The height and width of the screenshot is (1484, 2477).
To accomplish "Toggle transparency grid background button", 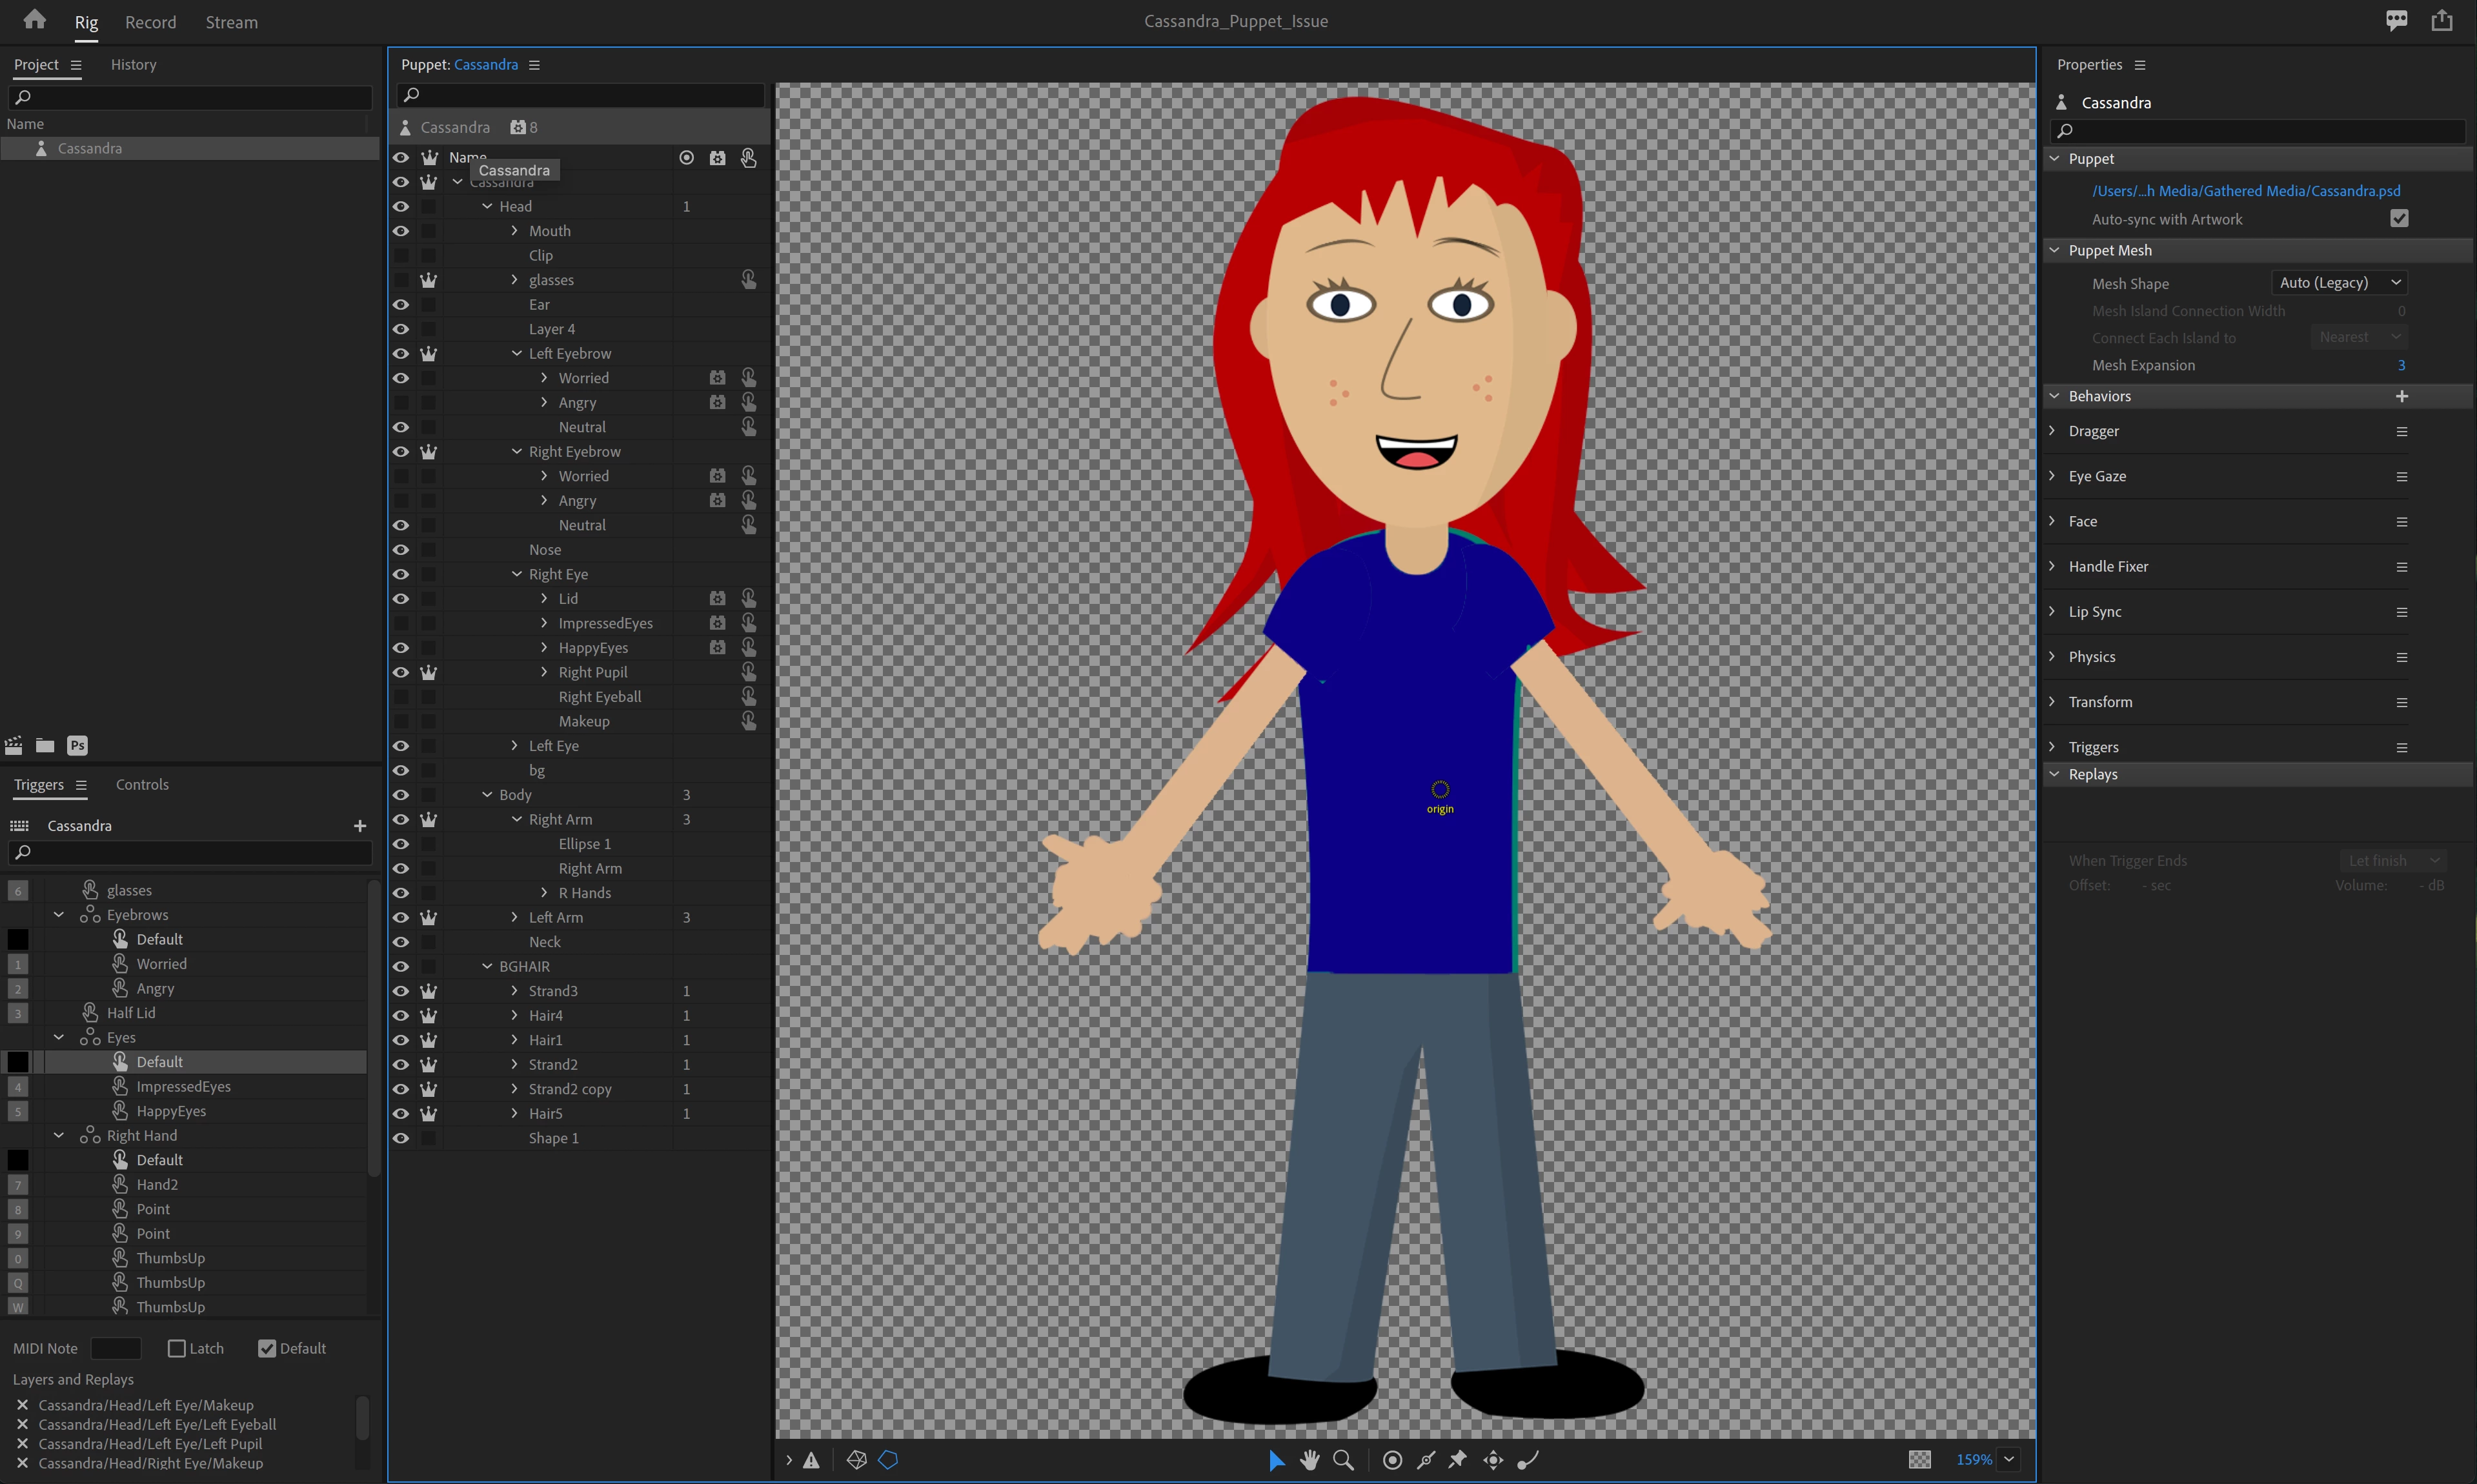I will click(x=1919, y=1460).
